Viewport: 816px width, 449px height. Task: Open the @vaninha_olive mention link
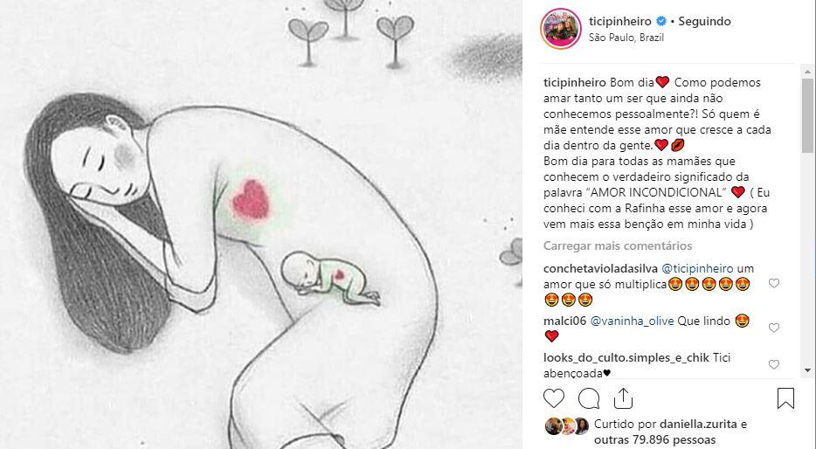coord(632,321)
